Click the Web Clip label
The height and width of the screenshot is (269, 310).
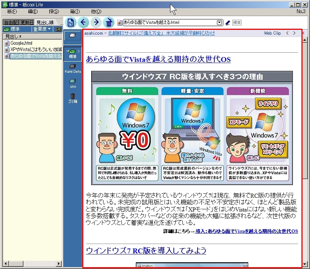point(272,33)
